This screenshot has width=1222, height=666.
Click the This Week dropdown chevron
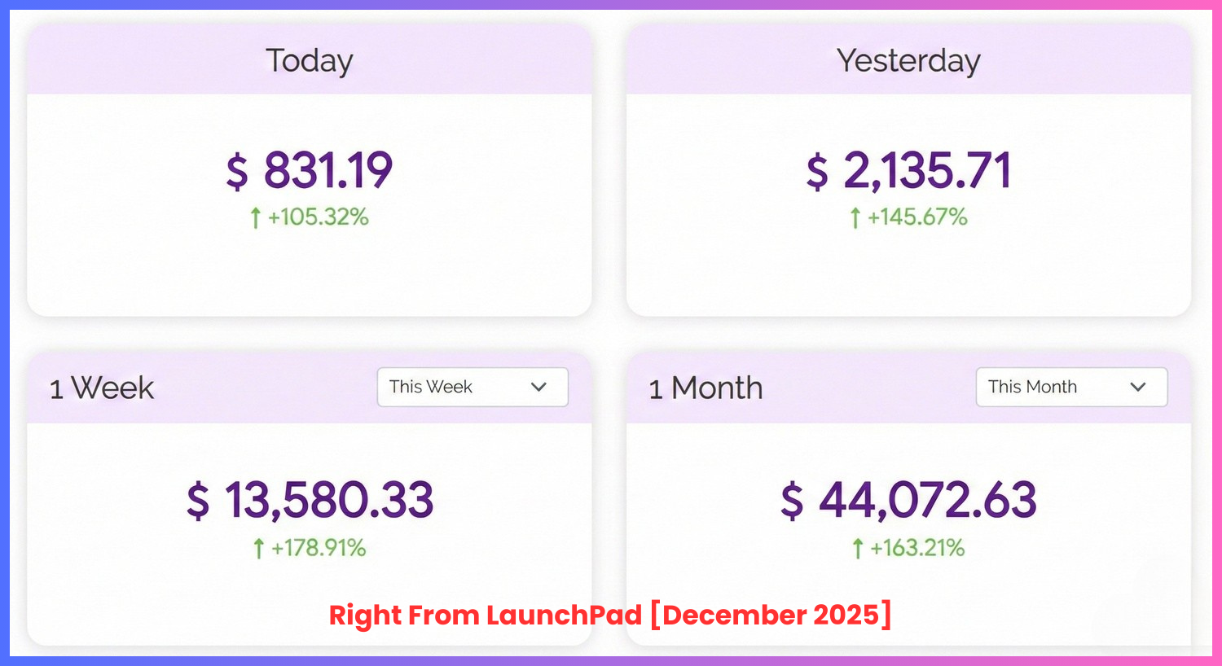point(538,388)
